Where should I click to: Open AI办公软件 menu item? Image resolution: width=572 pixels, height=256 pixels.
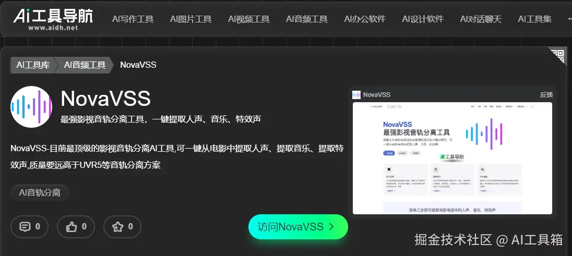click(x=365, y=19)
